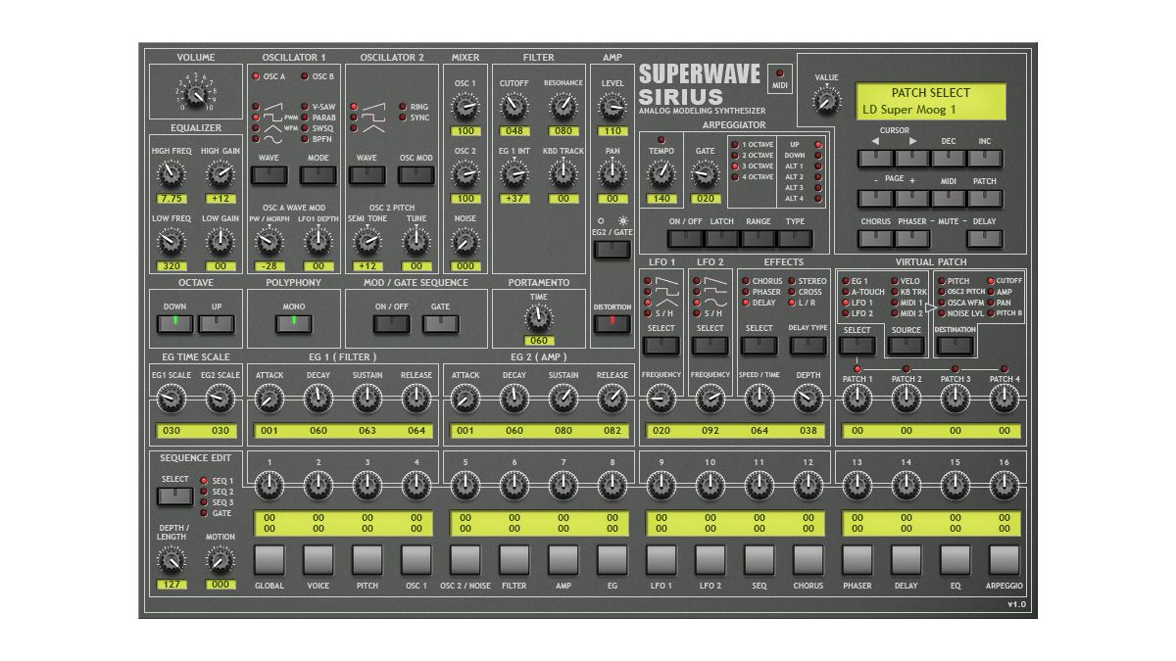Click the A-TOUCH source LED in Virtual Patch

tap(845, 292)
